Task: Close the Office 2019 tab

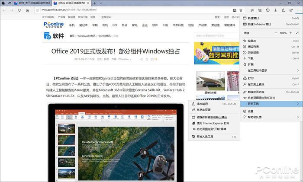Action: (x=88, y=3)
